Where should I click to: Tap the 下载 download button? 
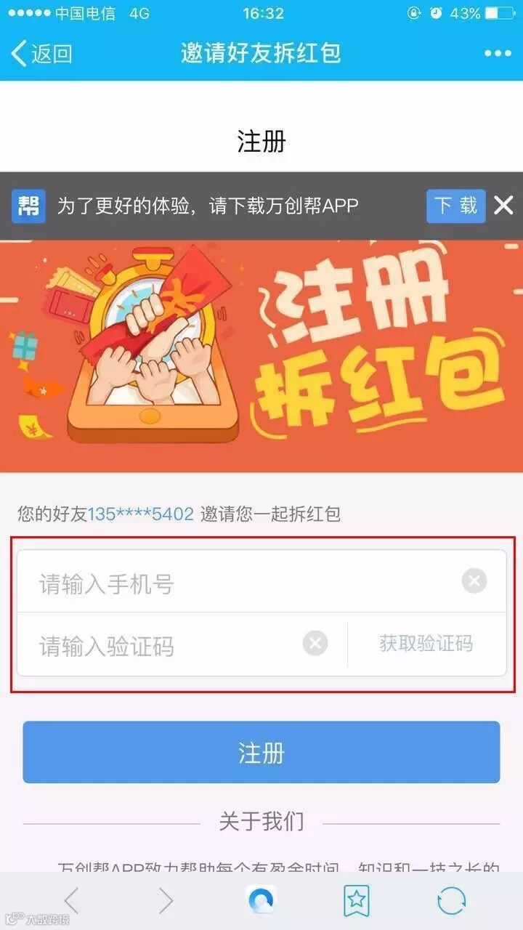coord(455,206)
